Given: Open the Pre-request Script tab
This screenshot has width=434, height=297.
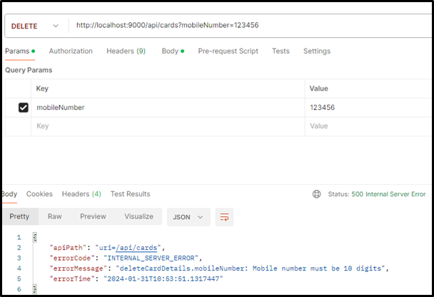Looking at the screenshot, I should point(228,51).
